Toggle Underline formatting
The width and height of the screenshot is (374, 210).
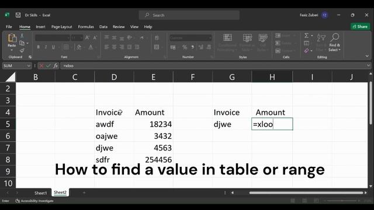pyautogui.click(x=53, y=47)
